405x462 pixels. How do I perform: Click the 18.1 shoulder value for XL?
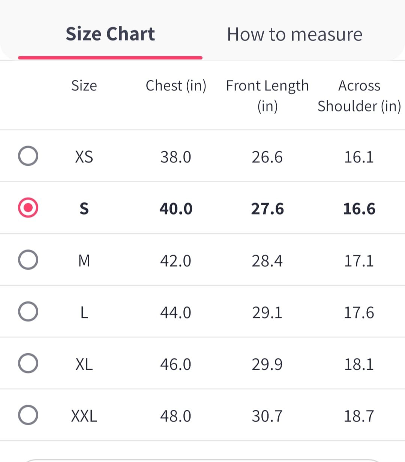pos(359,364)
